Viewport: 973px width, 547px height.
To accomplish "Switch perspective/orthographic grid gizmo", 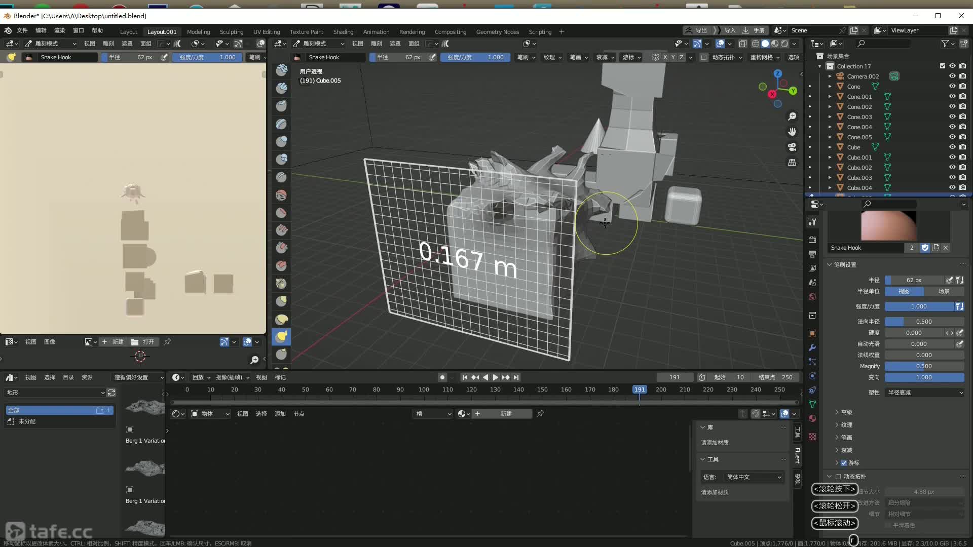I will (x=792, y=162).
